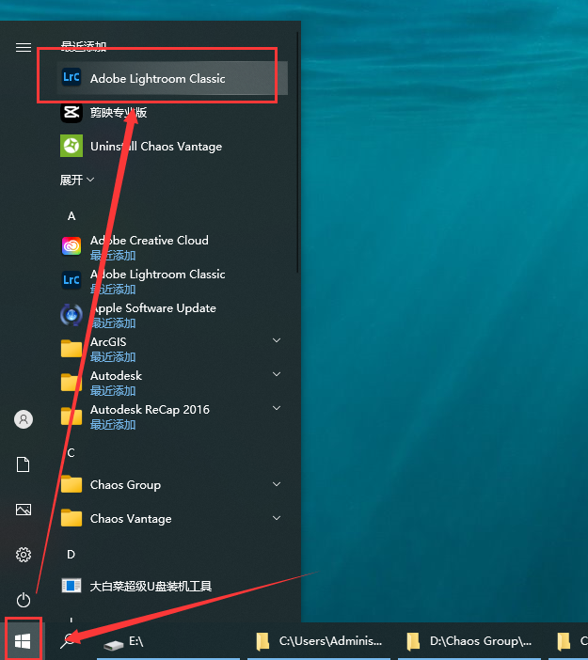This screenshot has width=588, height=660.
Task: Open Adobe Creative Cloud app
Action: pos(172,247)
